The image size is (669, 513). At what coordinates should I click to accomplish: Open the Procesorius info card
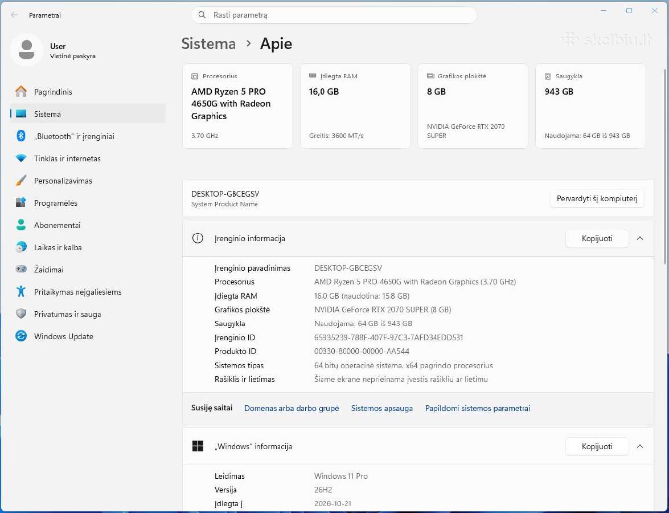237,106
